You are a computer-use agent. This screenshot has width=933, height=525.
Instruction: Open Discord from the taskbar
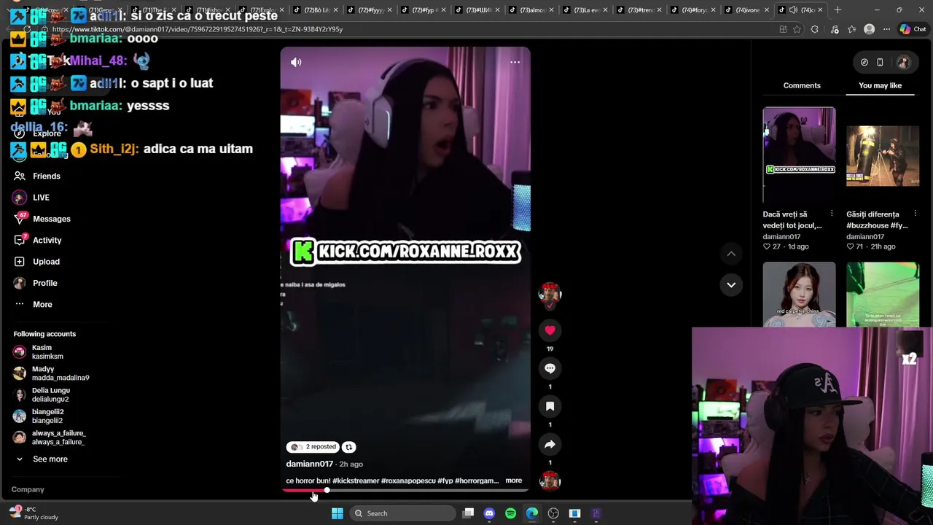point(489,513)
